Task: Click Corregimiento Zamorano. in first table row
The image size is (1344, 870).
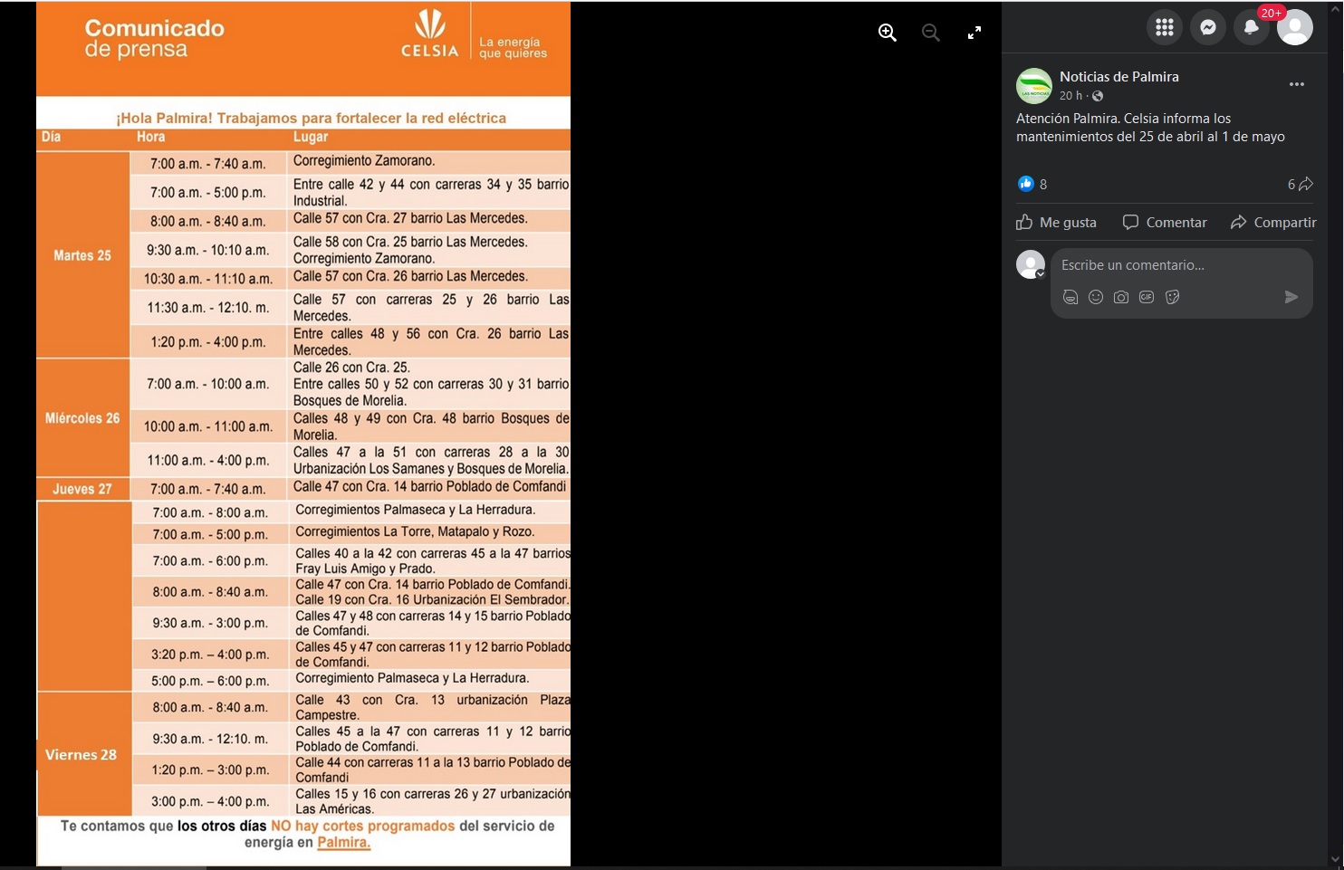Action: coord(364,161)
